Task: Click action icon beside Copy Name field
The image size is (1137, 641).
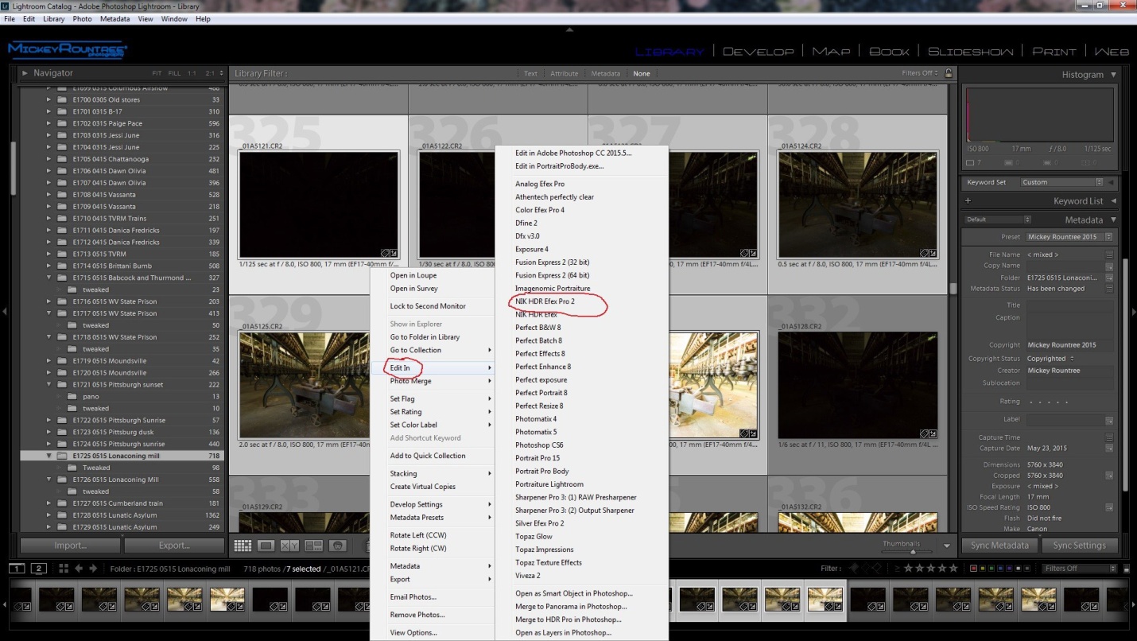Action: pyautogui.click(x=1109, y=266)
